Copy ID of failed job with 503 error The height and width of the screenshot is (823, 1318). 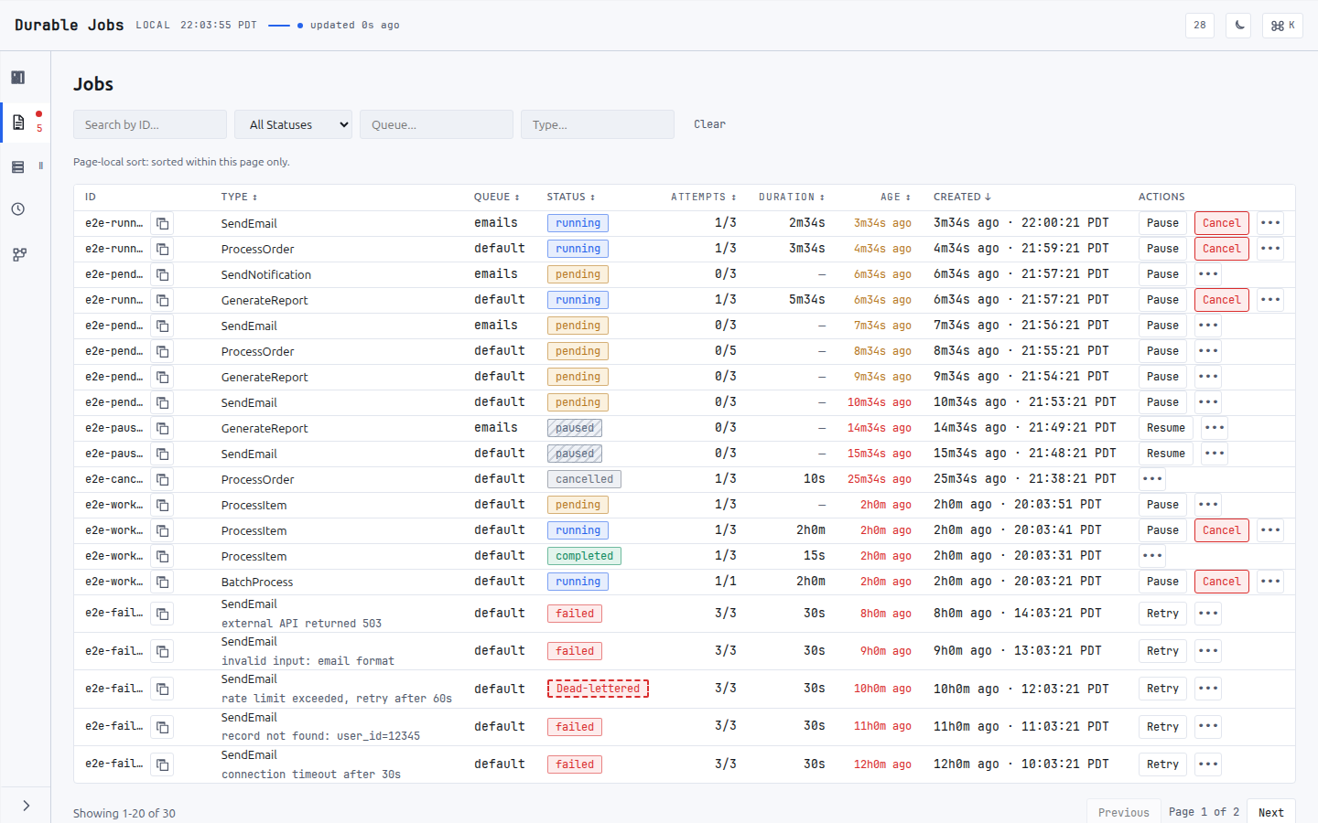pos(162,614)
